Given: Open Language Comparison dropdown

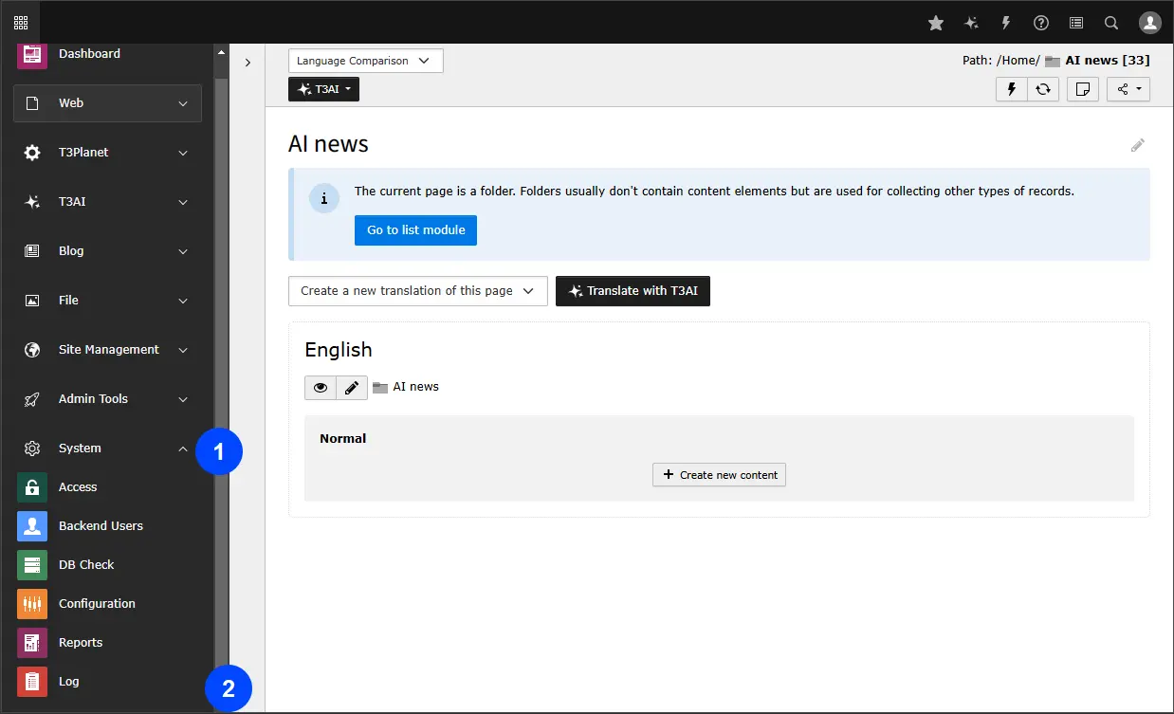Looking at the screenshot, I should (365, 61).
